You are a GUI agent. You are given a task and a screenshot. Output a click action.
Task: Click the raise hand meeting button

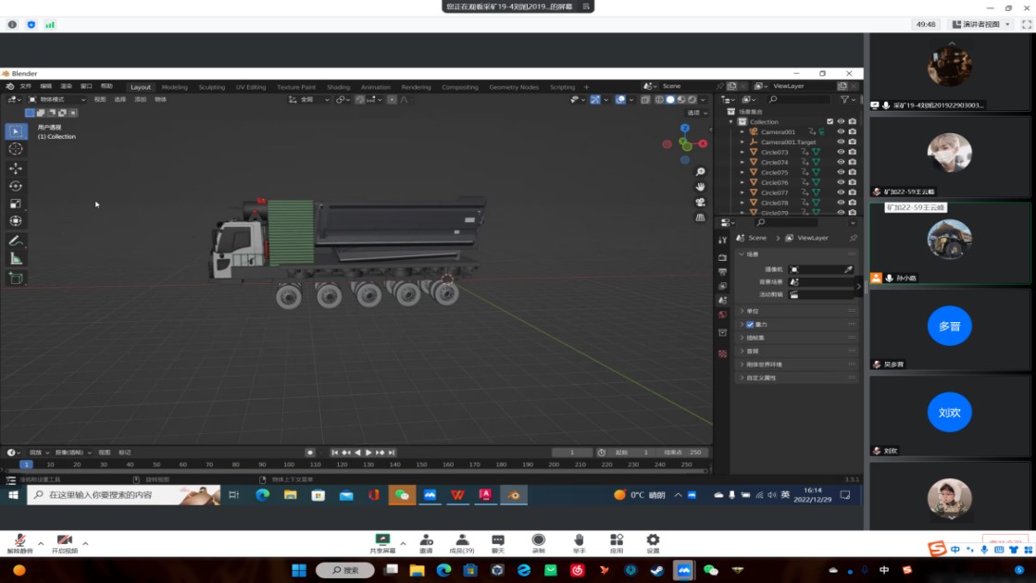pos(579,543)
